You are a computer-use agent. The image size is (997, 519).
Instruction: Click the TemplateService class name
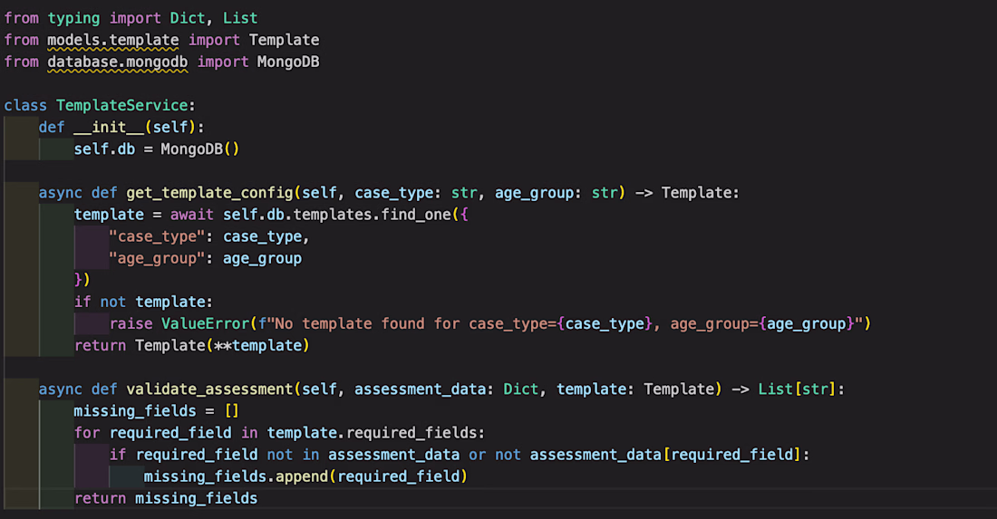tap(125, 105)
